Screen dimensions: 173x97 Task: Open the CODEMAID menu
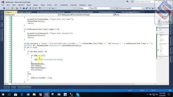tap(64, 5)
